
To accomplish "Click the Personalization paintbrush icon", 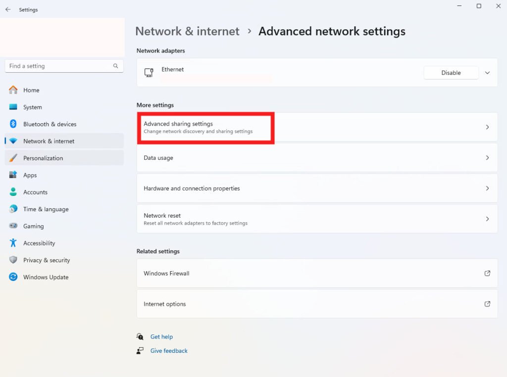I will [13, 158].
